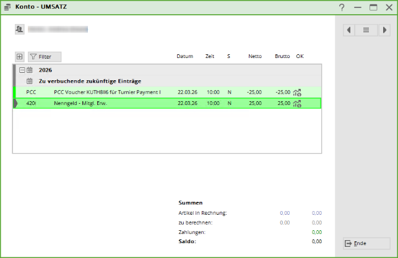Click calendar icon beside Zu verbuchende zukünftige Einträge
This screenshot has width=398, height=258.
[30, 81]
